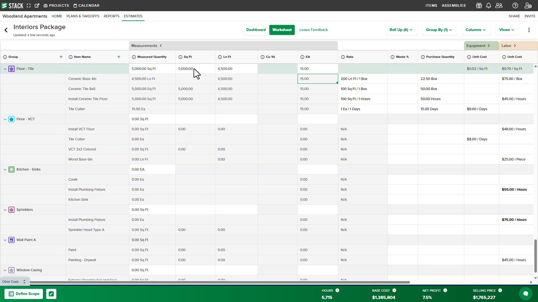Open the chat support bubble
The width and height of the screenshot is (538, 302).
[525, 294]
